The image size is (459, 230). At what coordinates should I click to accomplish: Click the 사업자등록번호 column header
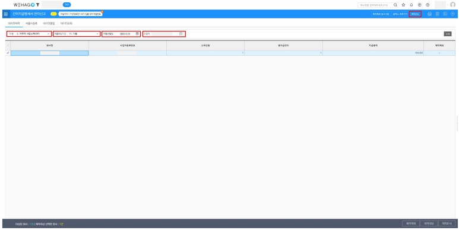pos(128,45)
